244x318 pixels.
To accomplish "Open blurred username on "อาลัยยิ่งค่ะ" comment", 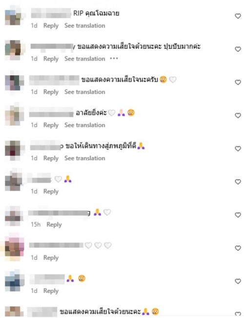I will [x=51, y=112].
